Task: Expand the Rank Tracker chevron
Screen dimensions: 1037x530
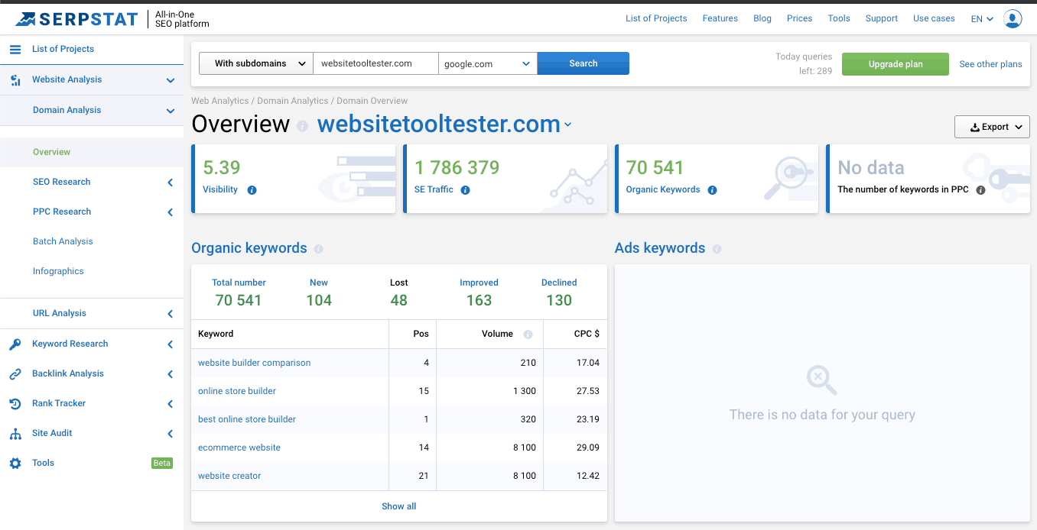Action: pos(170,404)
